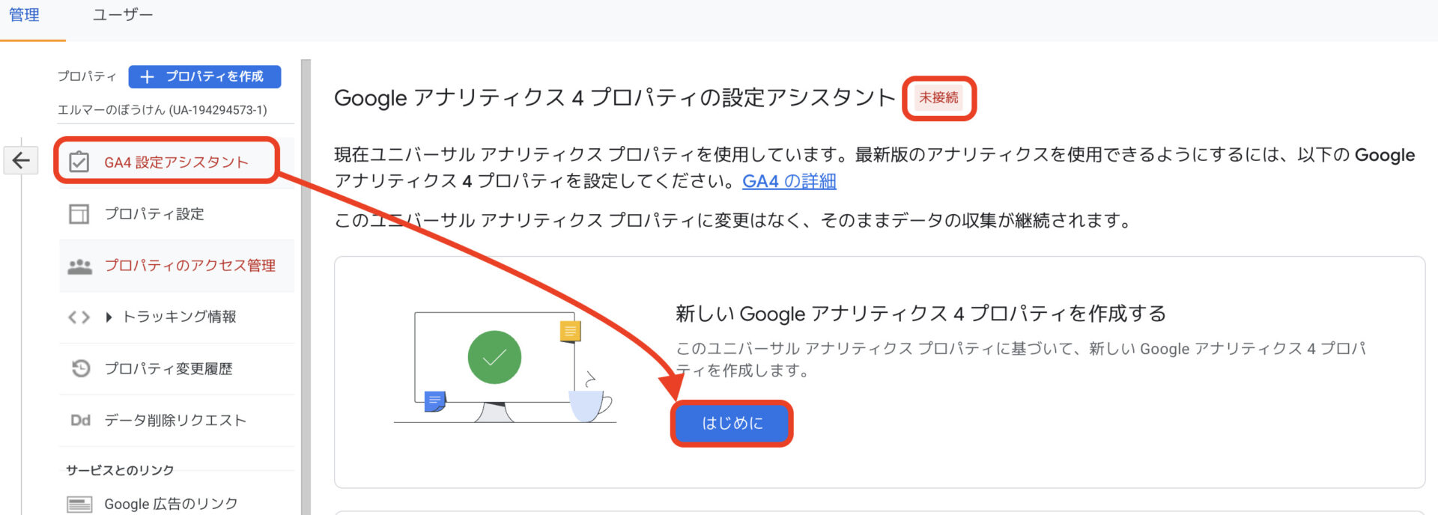Viewport: 1438px width, 515px height.
Task: Open GA4 設定アシスタント menu item
Action: [x=177, y=162]
